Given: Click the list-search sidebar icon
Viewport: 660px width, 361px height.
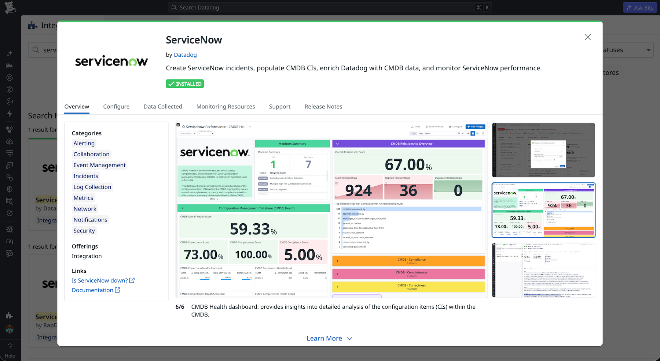Looking at the screenshot, I should coord(10,253).
